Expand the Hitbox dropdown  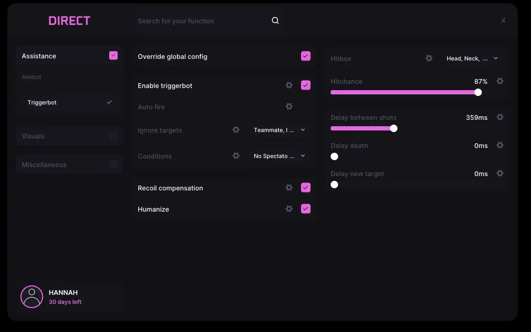[472, 58]
